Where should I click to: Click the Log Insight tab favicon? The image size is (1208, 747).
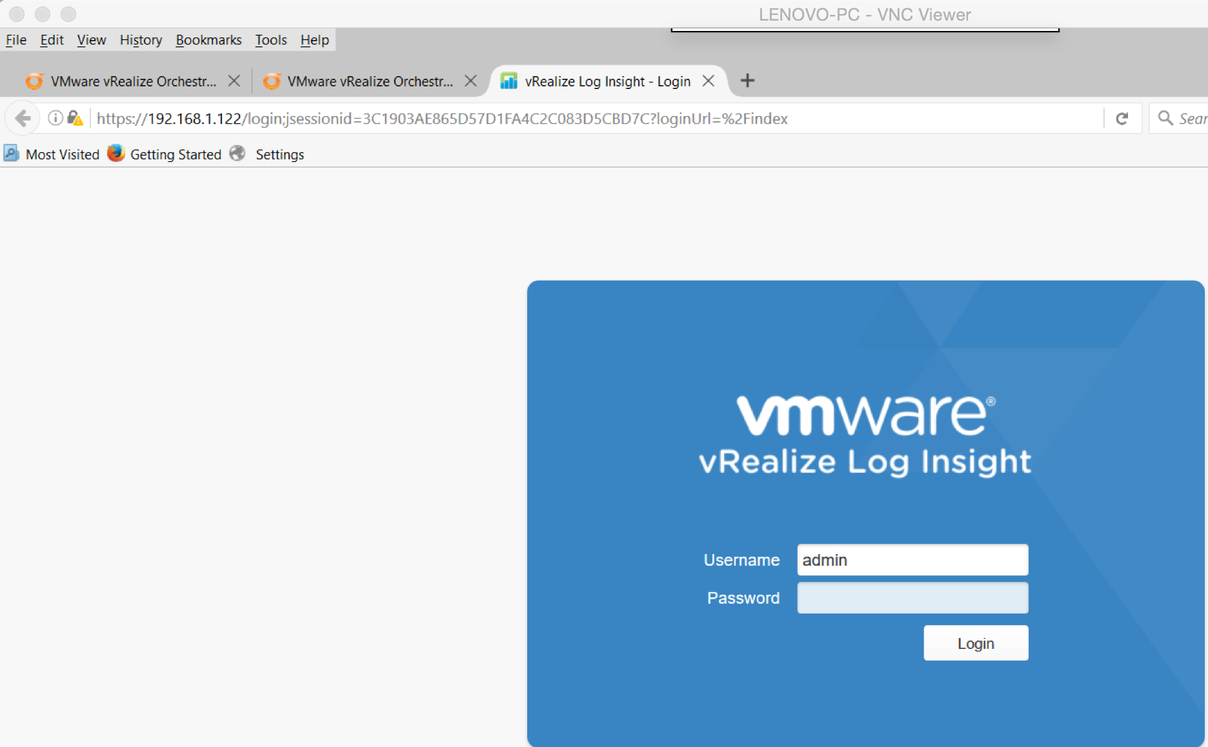coord(509,81)
